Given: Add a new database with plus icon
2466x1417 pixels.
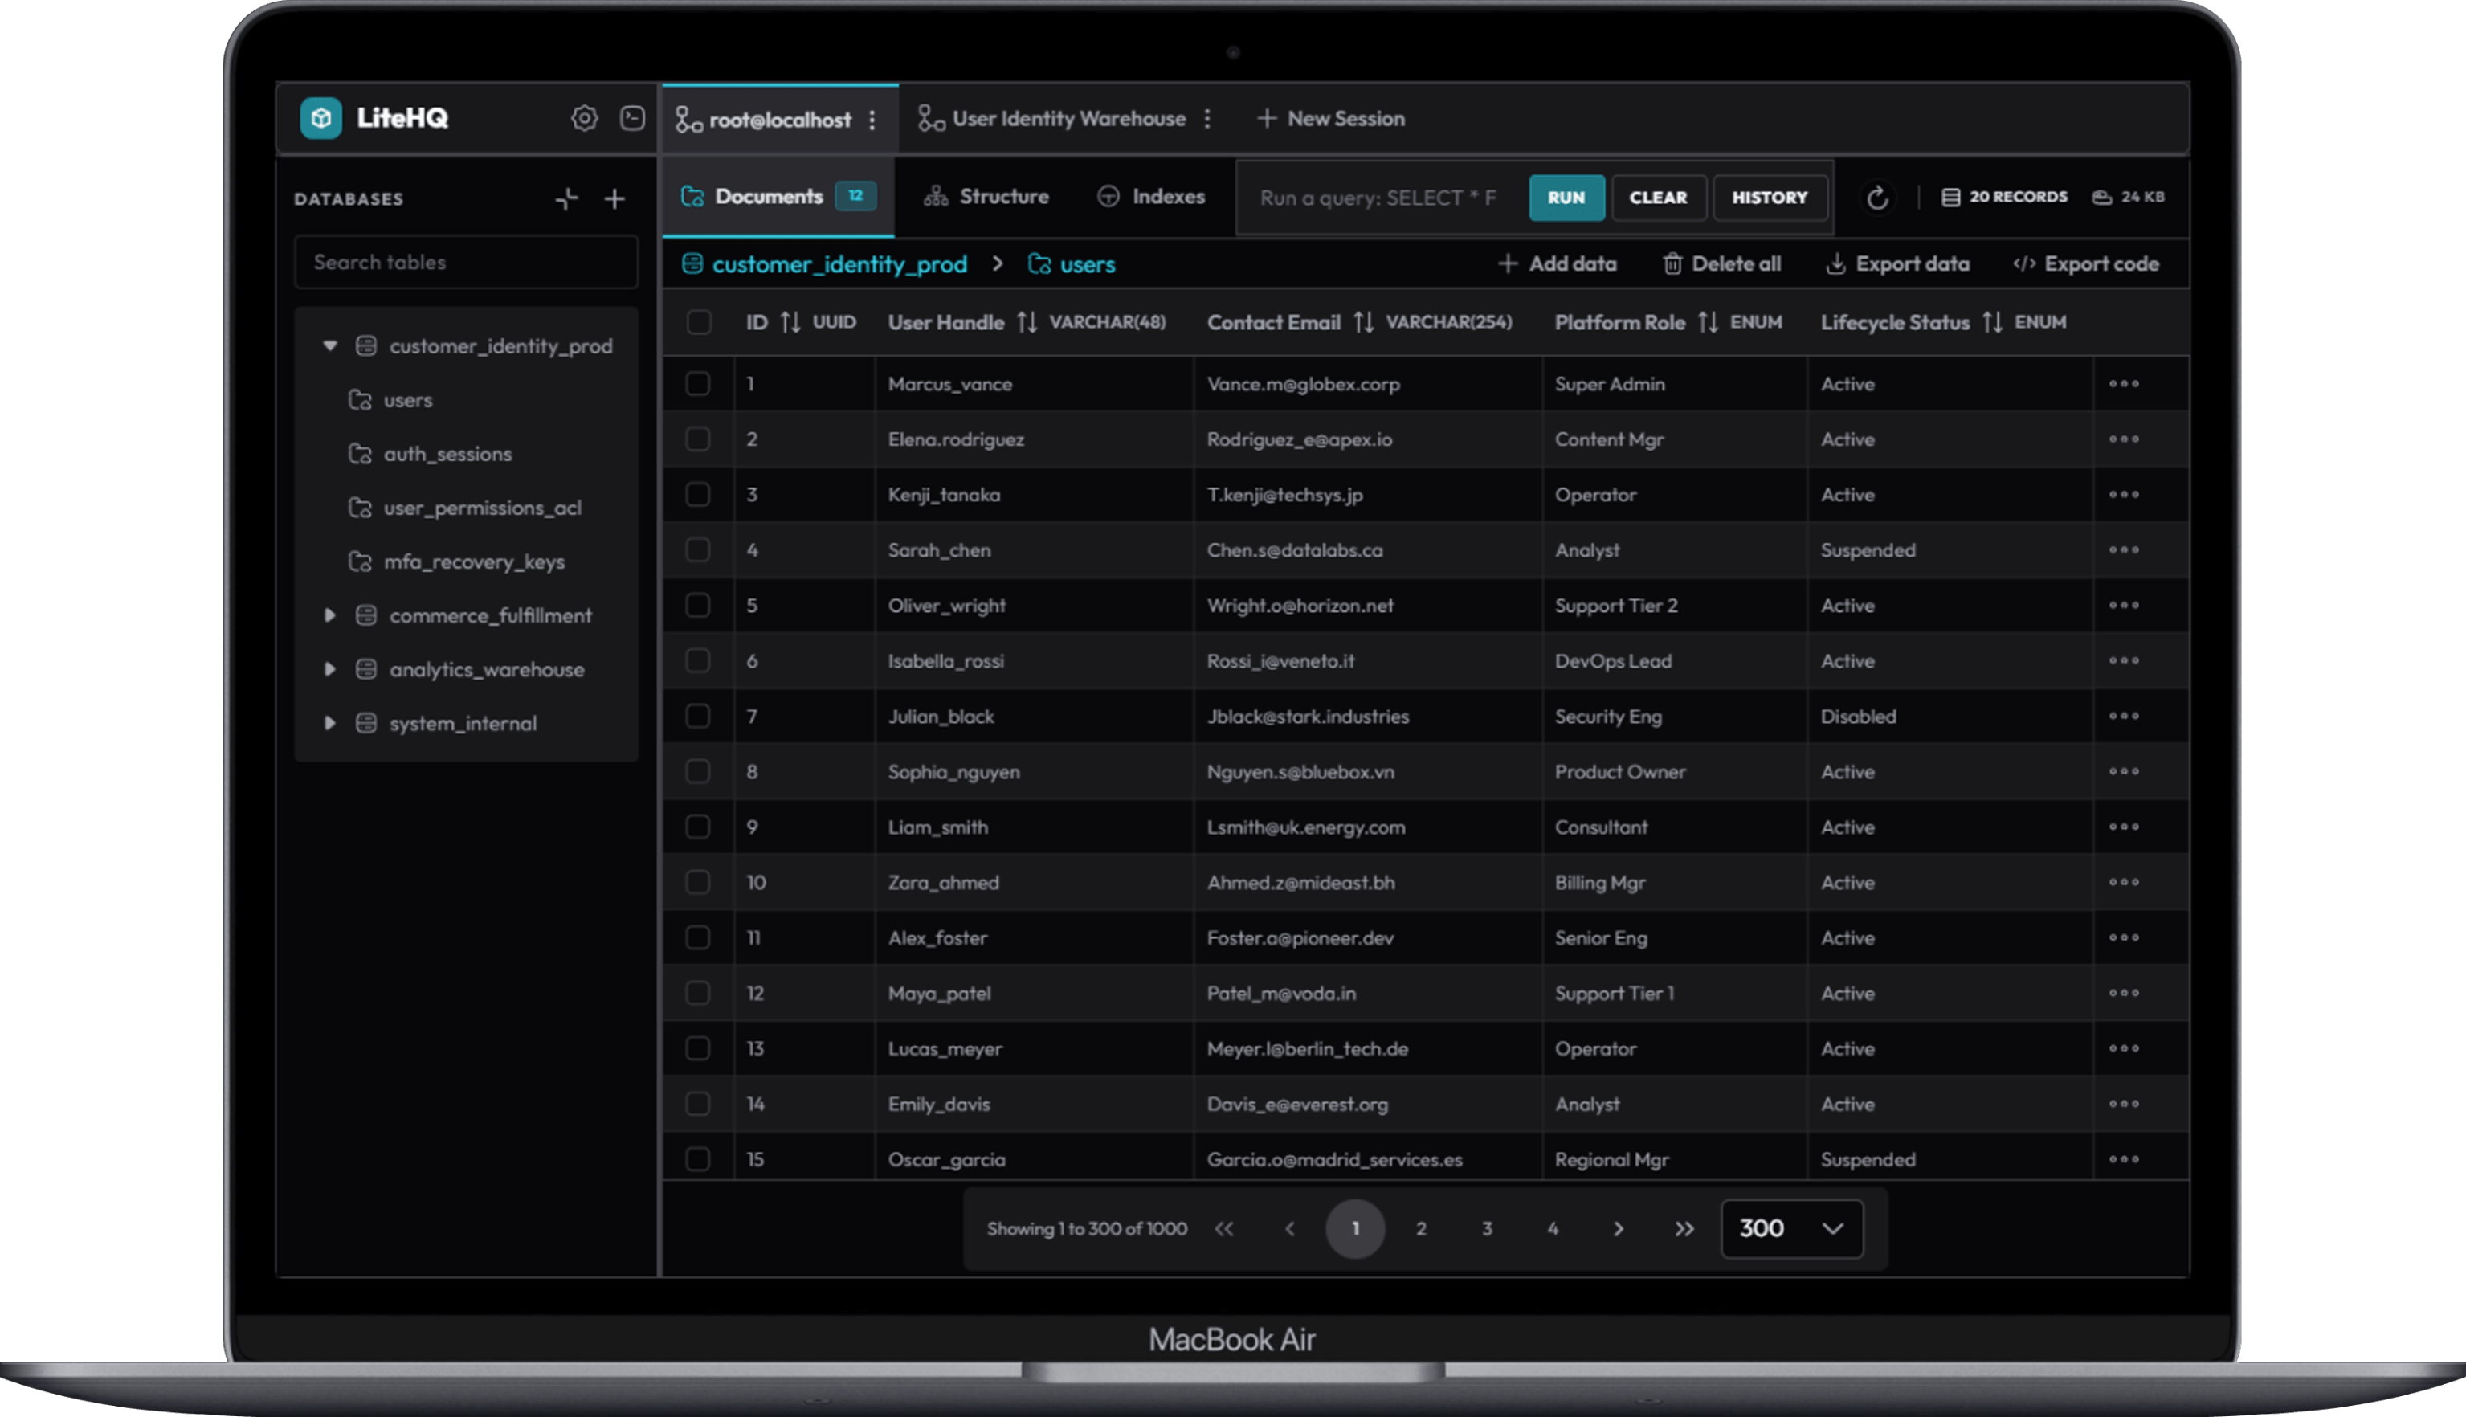Looking at the screenshot, I should click(x=614, y=198).
